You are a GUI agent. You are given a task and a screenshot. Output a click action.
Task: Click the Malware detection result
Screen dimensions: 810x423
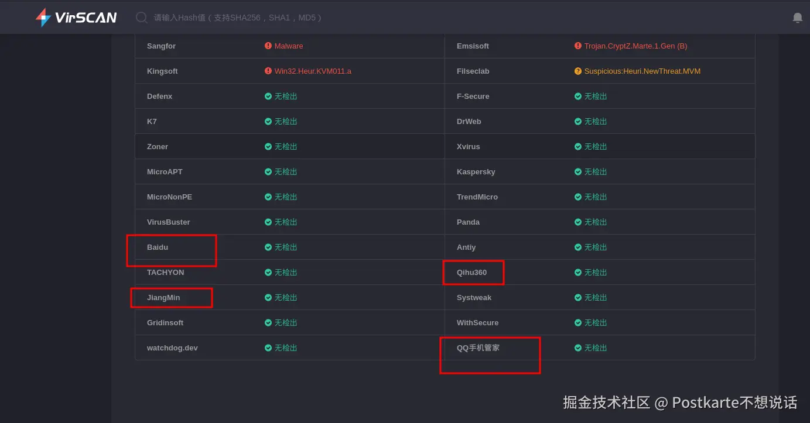[289, 46]
